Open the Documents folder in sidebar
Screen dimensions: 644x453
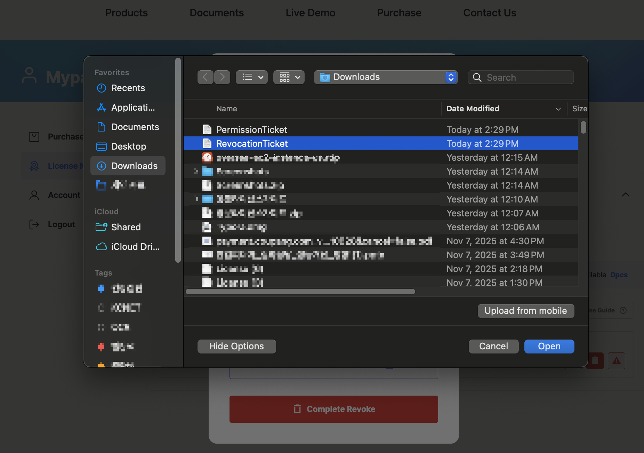point(135,127)
